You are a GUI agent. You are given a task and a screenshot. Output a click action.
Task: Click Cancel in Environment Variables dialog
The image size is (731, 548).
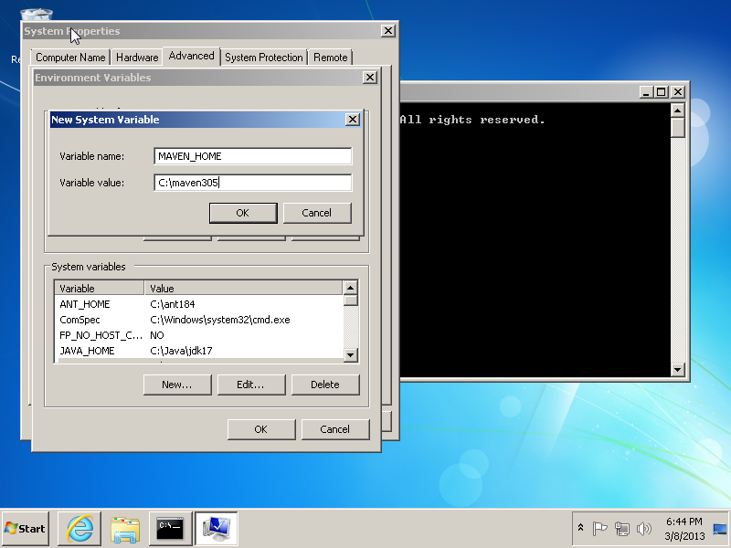(x=335, y=429)
